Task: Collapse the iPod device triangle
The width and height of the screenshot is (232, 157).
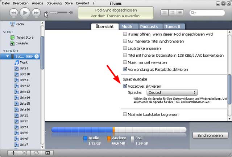Action: point(7,56)
